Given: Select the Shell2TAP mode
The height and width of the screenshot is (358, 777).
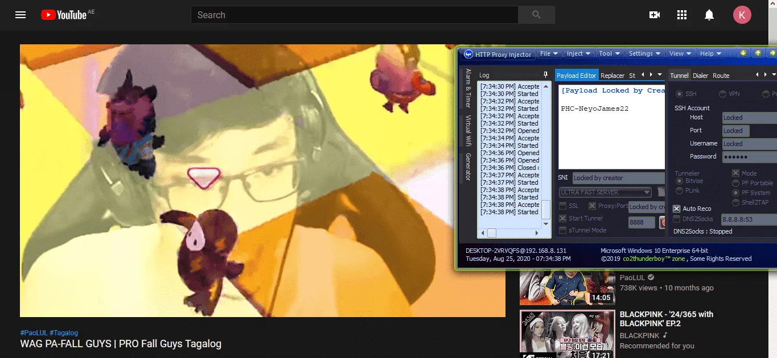Looking at the screenshot, I should click(x=735, y=202).
